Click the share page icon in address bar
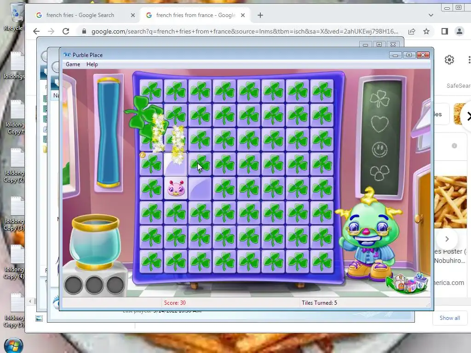The width and height of the screenshot is (471, 353). coord(412,31)
